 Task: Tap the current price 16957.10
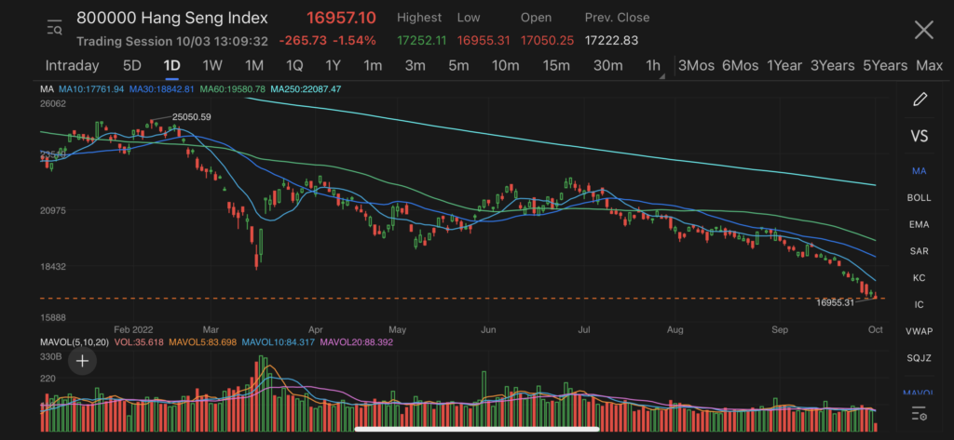pyautogui.click(x=341, y=18)
